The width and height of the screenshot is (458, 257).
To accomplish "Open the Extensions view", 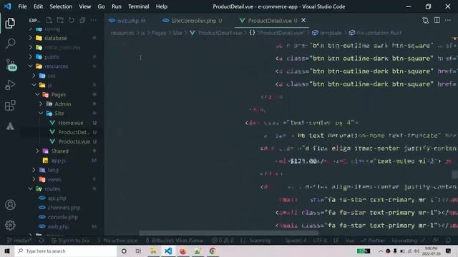I will (10, 106).
